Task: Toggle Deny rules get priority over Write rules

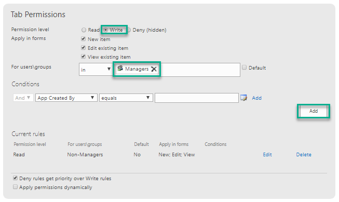Action: [15, 178]
